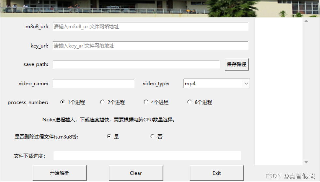Image resolution: width=320 pixels, height=182 pixels.
Task: Click the 保存路径 button
Action: (x=237, y=64)
